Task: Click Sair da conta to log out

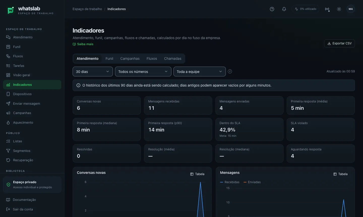Action: coord(32,209)
